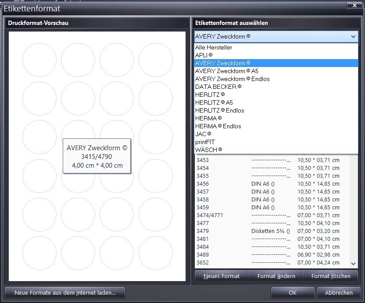Click the 'Format löschen' button
Image resolution: width=365 pixels, height=303 pixels.
coord(331,276)
